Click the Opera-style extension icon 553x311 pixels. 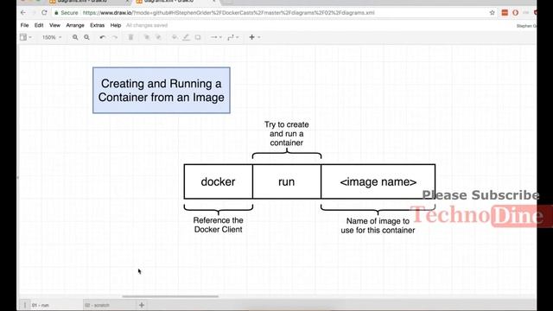515,13
